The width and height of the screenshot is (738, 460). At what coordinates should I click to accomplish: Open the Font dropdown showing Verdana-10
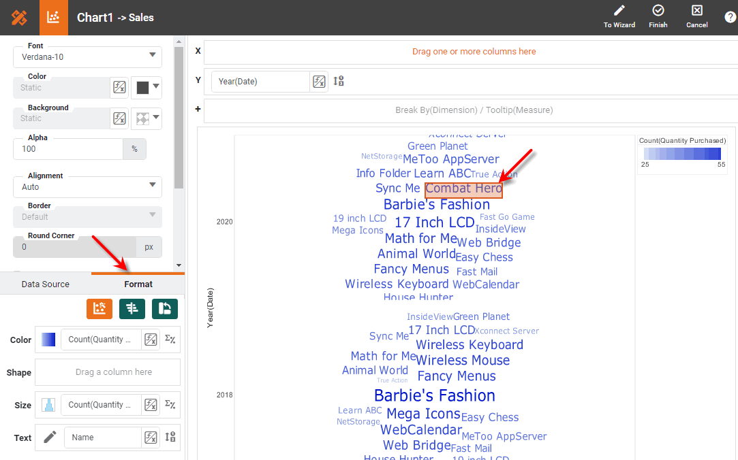(87, 57)
